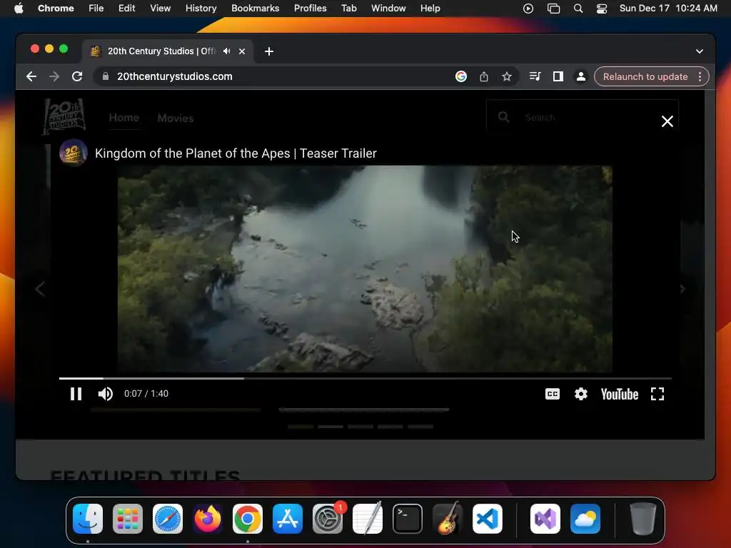Open Chrome profile menu
The height and width of the screenshot is (548, 731).
[x=581, y=76]
